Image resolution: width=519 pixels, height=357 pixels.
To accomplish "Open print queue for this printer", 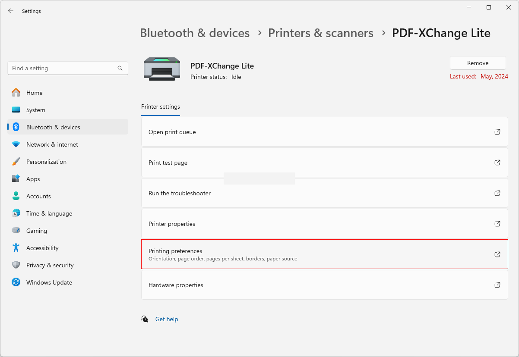I will tap(324, 132).
